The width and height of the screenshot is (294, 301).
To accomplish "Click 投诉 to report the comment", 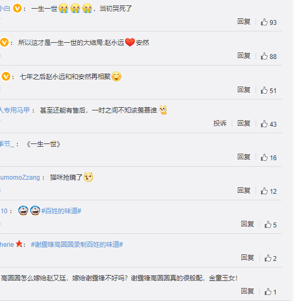I will pyautogui.click(x=220, y=123).
